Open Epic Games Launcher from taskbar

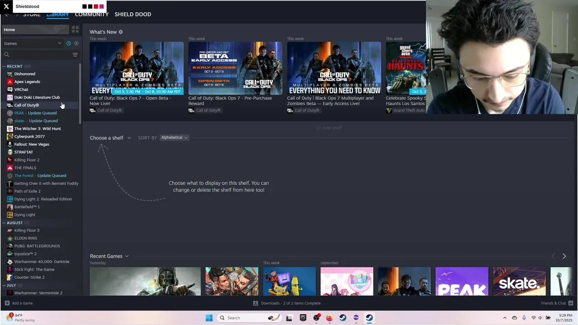pos(303,318)
